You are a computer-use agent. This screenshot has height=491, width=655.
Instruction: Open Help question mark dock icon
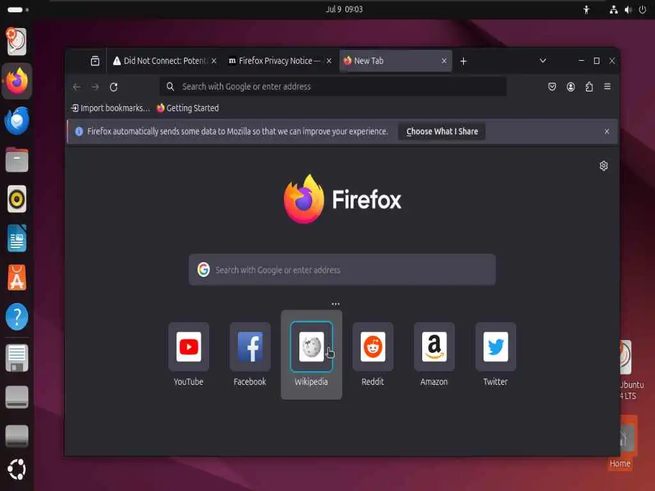tap(17, 317)
